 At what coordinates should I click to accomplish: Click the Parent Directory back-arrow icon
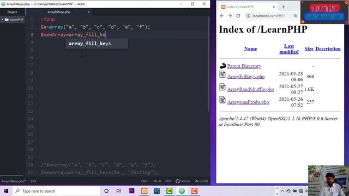[x=222, y=66]
